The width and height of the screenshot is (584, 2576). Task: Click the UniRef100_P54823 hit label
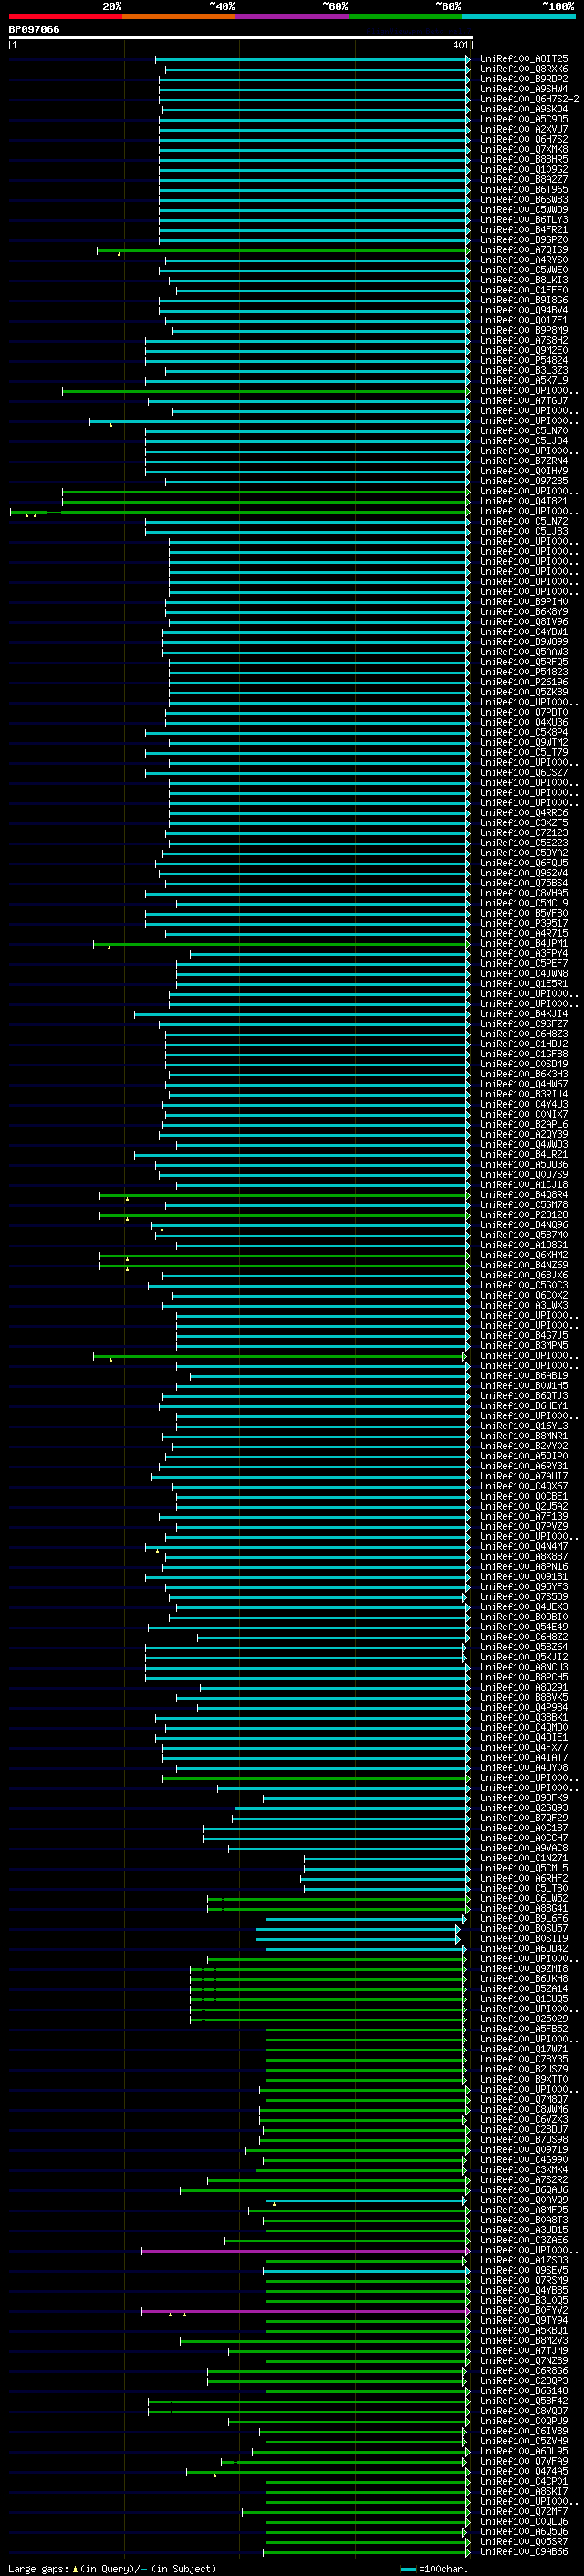click(x=524, y=671)
